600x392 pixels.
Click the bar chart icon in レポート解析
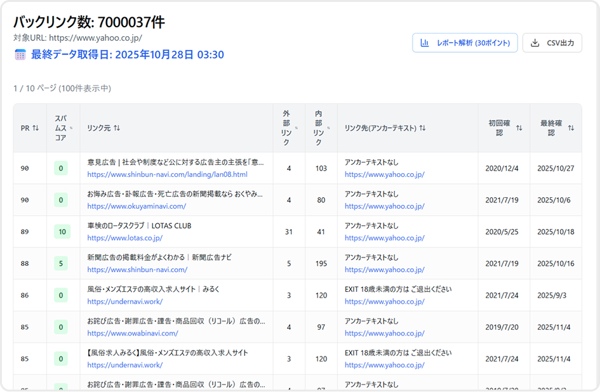coord(425,43)
